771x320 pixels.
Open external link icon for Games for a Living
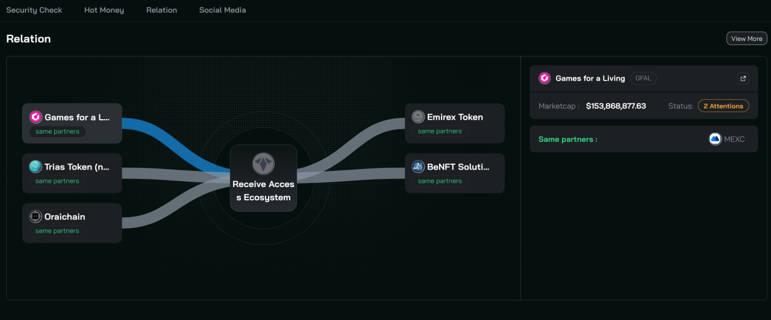coord(743,78)
